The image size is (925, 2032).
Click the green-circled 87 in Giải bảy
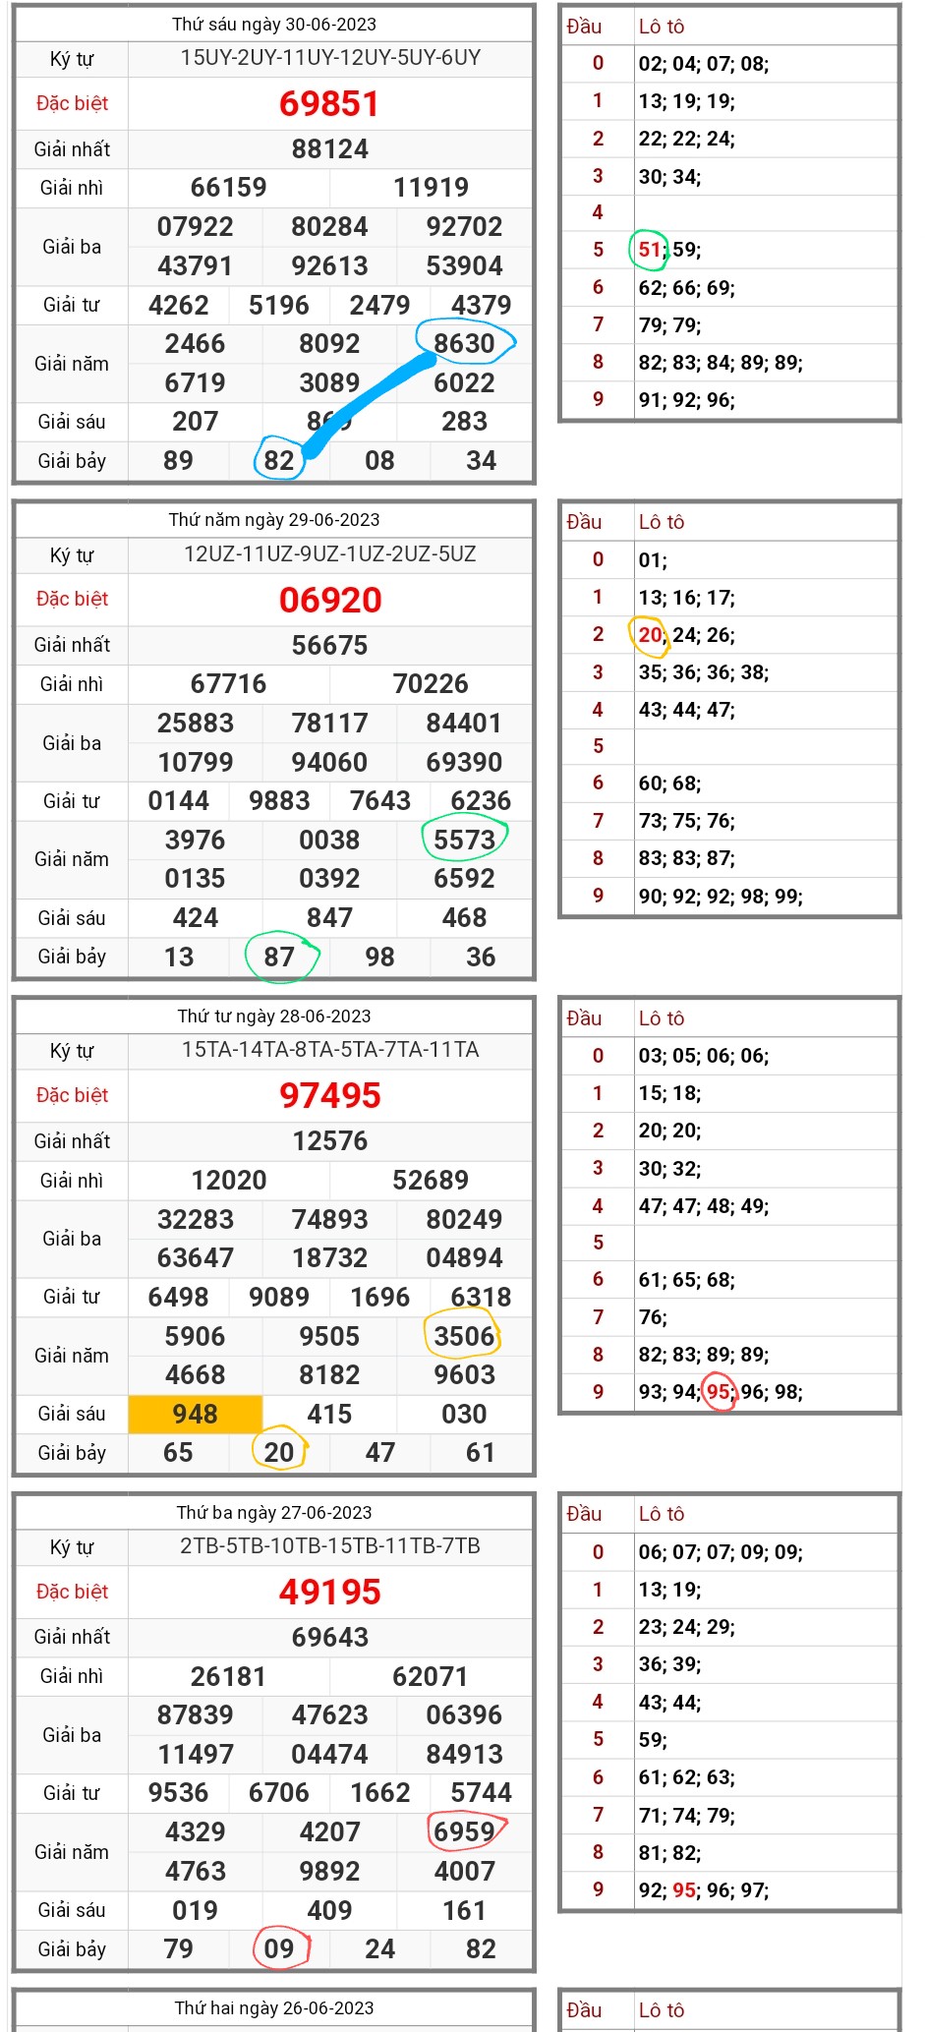point(279,957)
